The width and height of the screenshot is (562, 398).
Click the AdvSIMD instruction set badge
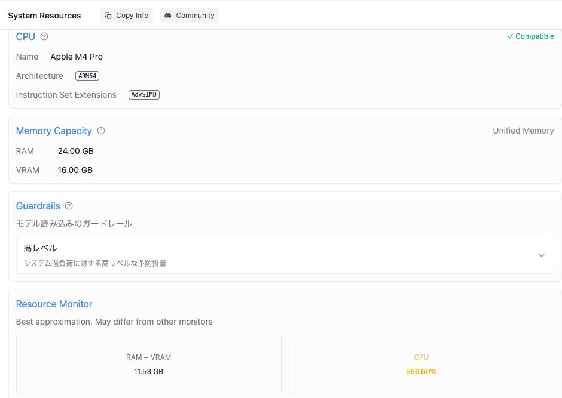click(143, 95)
